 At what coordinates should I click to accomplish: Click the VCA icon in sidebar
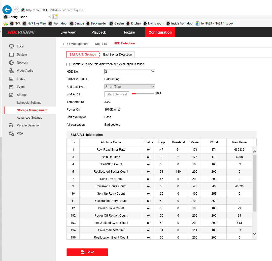point(11,134)
